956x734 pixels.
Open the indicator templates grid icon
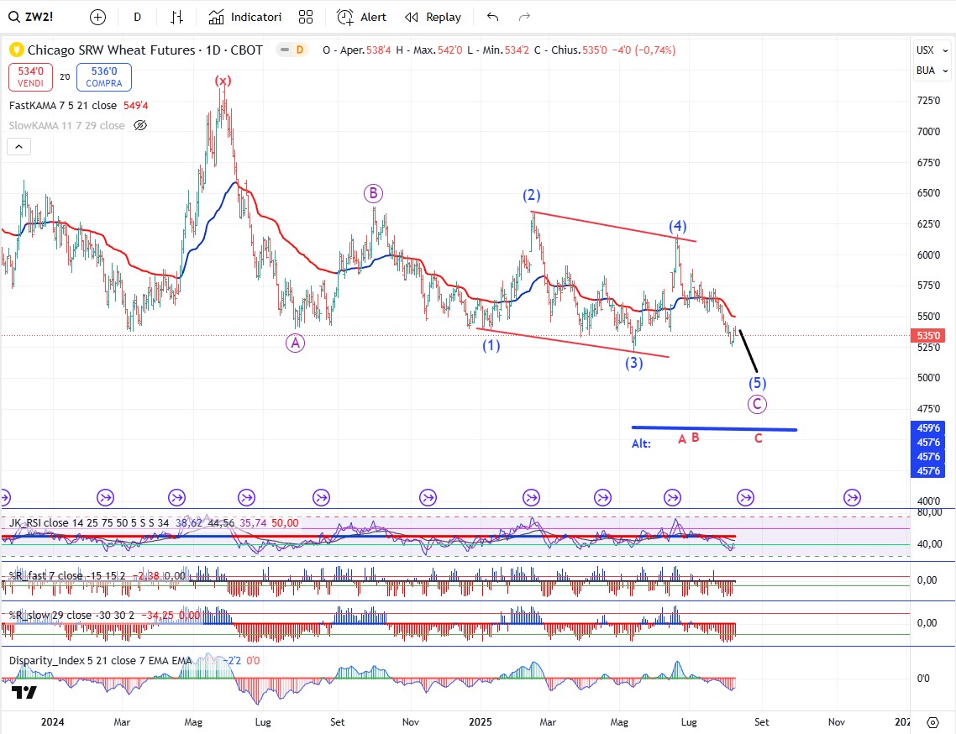coord(306,17)
